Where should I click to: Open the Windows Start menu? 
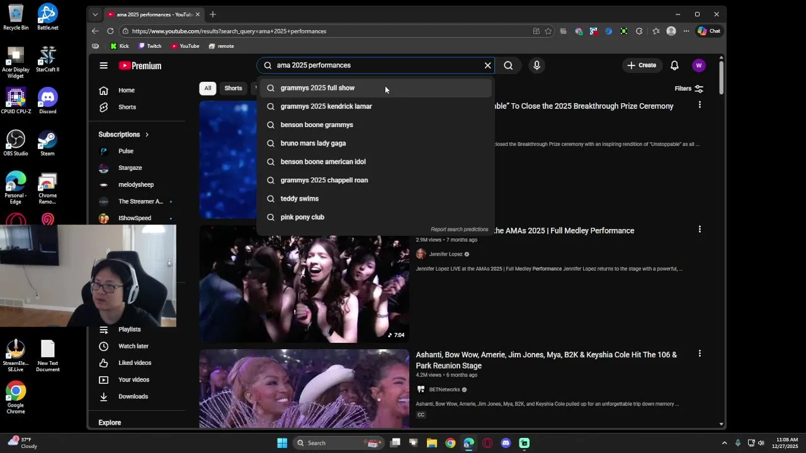point(282,443)
